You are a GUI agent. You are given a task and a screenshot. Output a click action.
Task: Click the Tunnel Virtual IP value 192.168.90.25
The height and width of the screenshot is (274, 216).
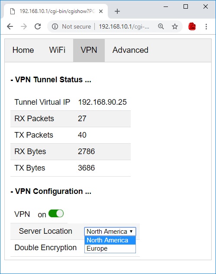pyautogui.click(x=103, y=102)
